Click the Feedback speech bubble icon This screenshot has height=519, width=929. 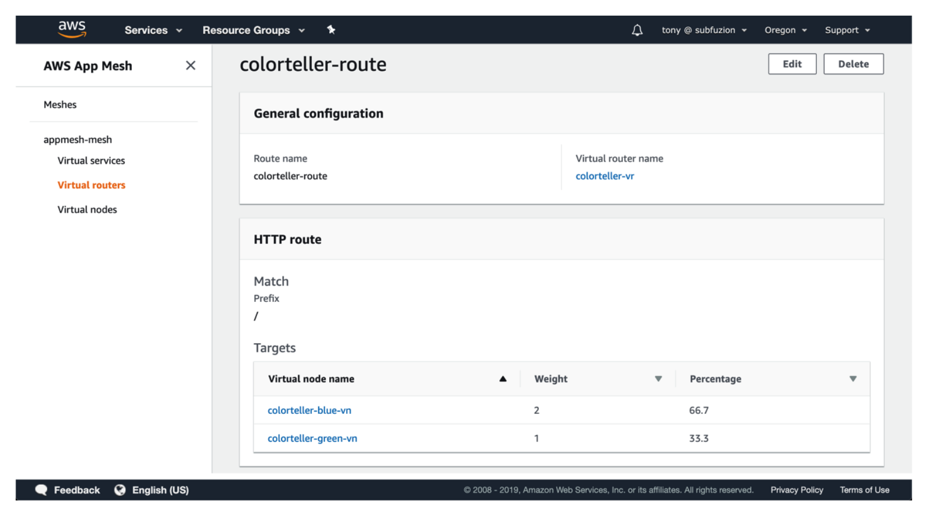coord(41,490)
